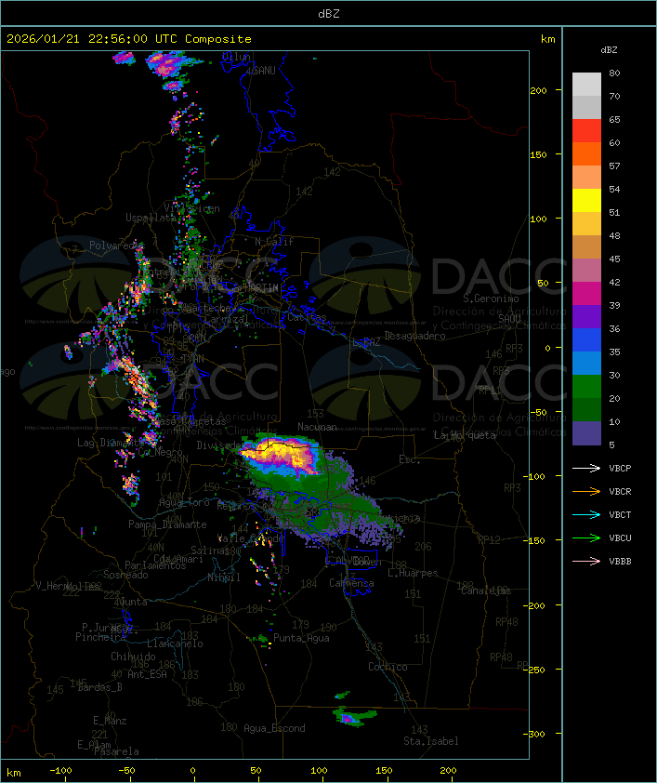Click the 45 value on the color scale
This screenshot has width=657, height=783.
(614, 259)
